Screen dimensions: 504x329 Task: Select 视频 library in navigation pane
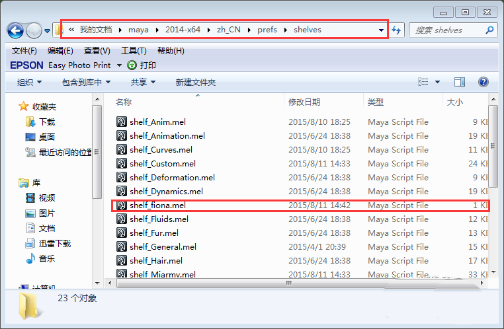coord(40,198)
